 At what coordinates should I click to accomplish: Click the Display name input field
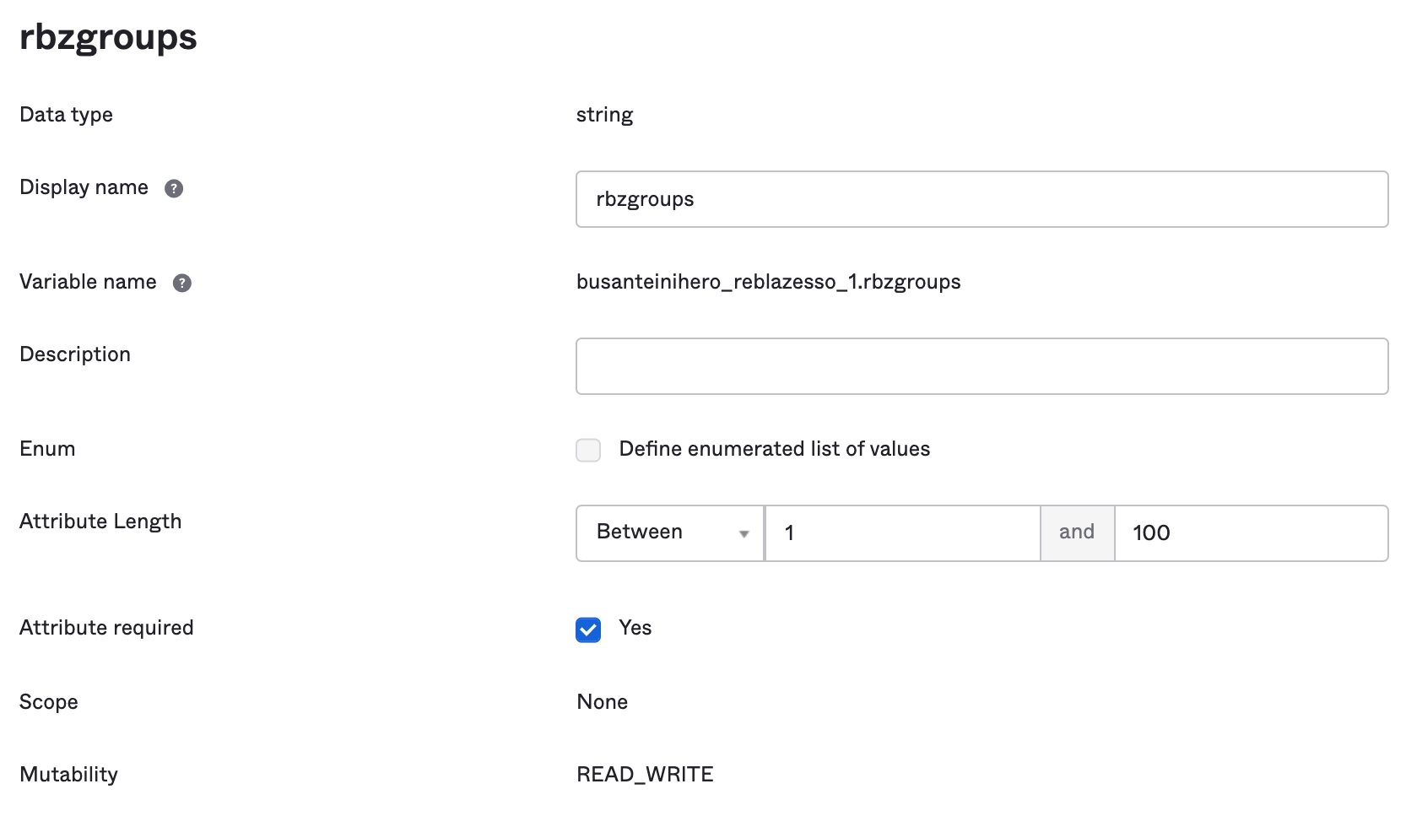(981, 199)
